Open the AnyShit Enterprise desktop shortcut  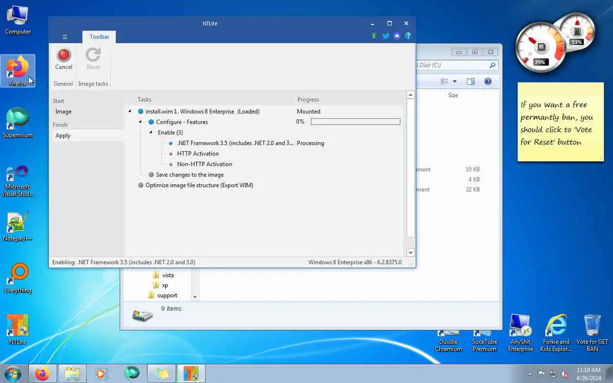(x=521, y=333)
